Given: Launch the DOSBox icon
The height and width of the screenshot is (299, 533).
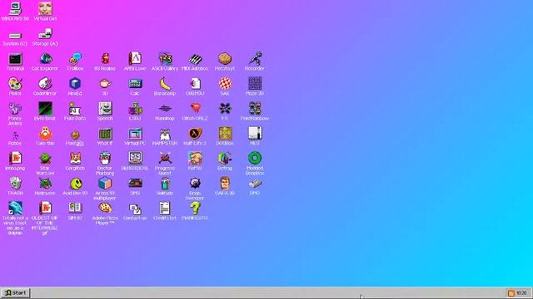Looking at the screenshot, I should 225,134.
